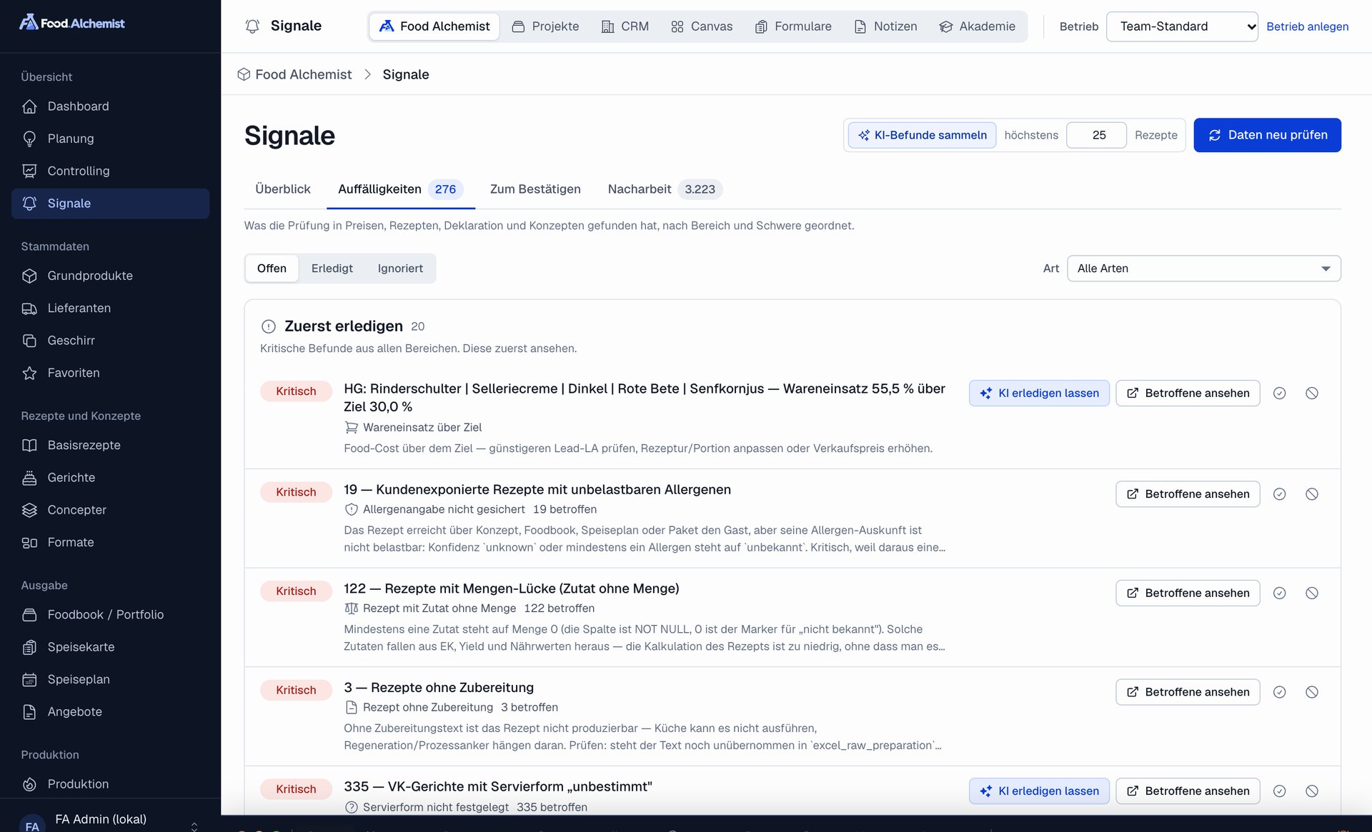1372x832 pixels.
Task: Switch to the Nacharbeit tab
Action: point(665,189)
